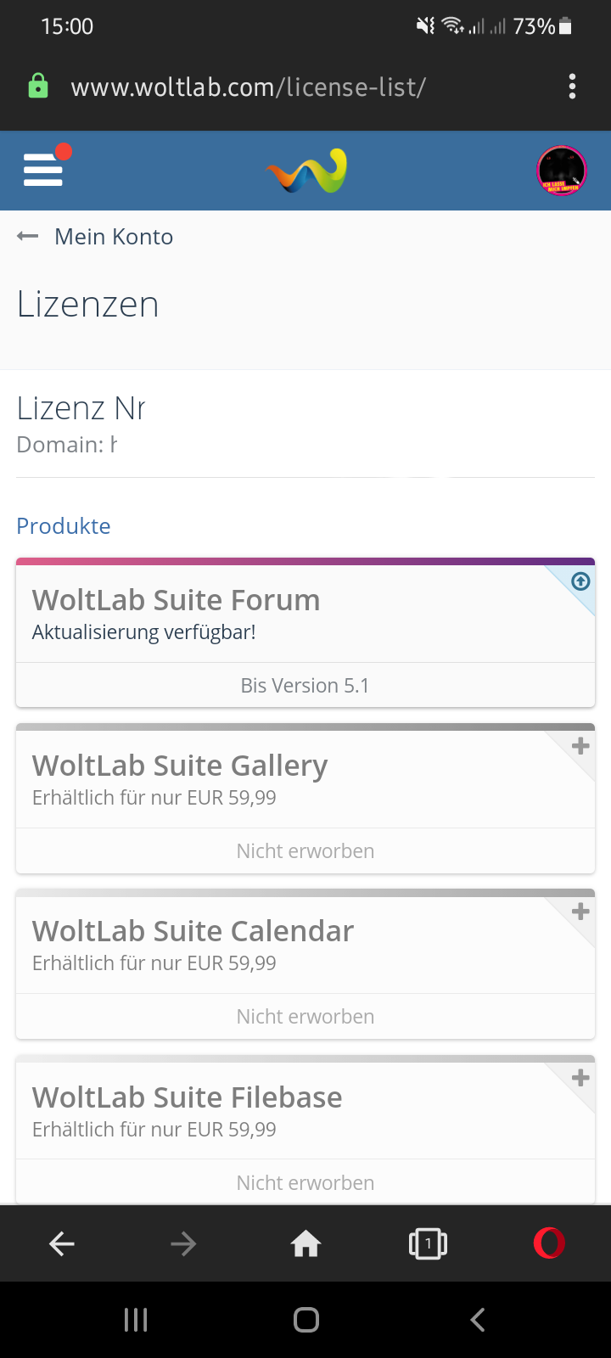Expand the WoltLab Suite Calendar plus corner
The image size is (611, 1358).
pos(580,912)
